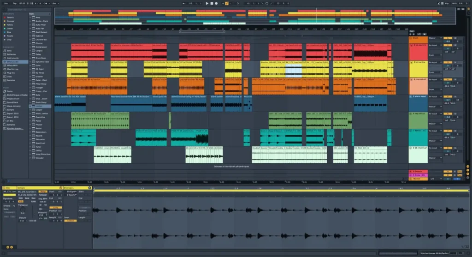
Task: Toggle the MIDI mapping mode button
Action: [x=454, y=3]
